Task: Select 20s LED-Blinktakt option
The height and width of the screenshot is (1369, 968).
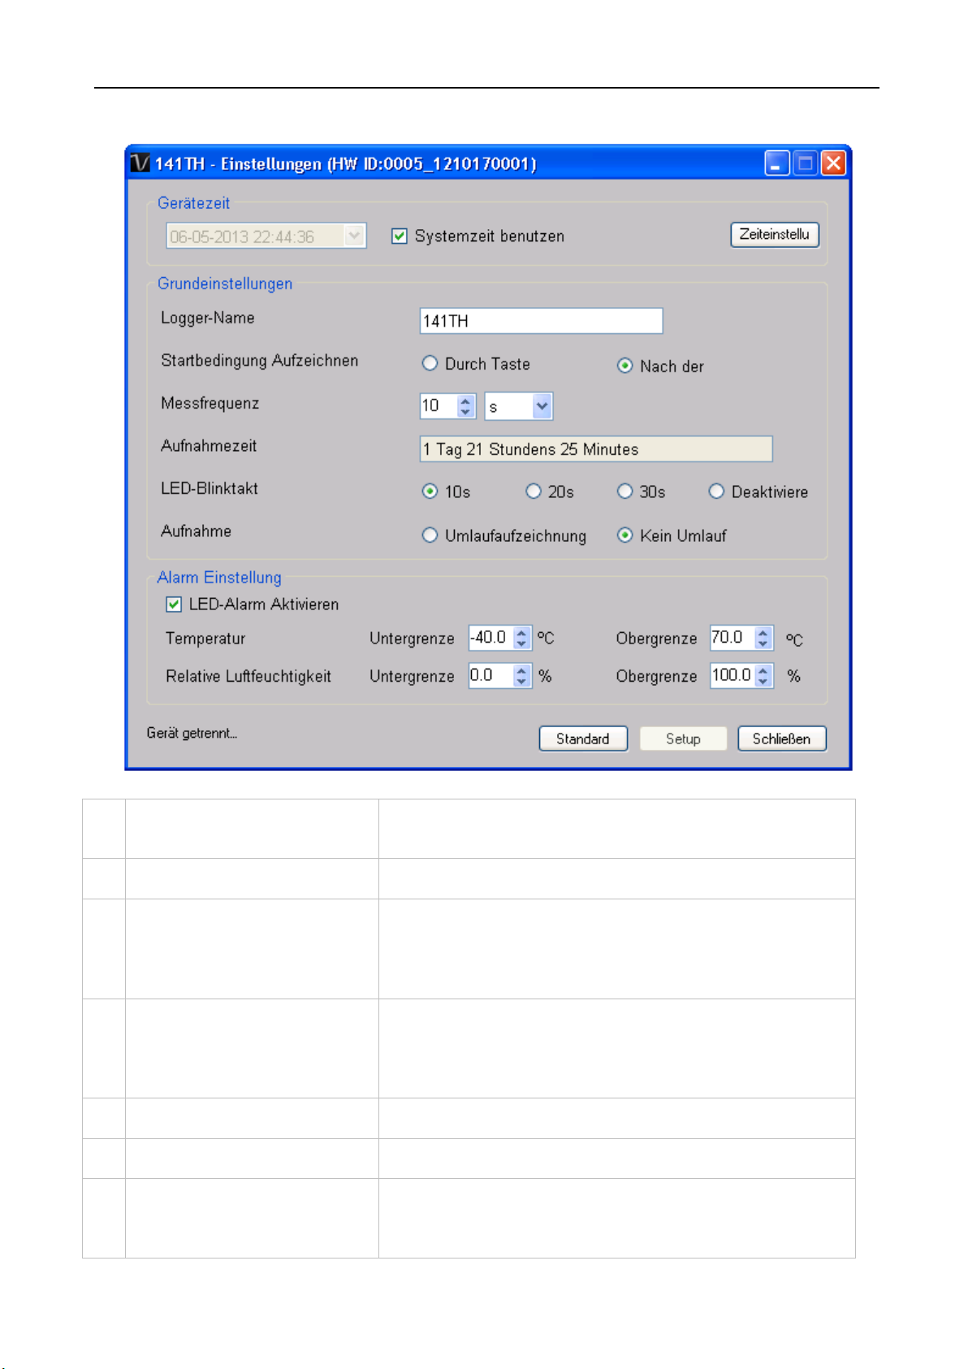Action: (533, 492)
